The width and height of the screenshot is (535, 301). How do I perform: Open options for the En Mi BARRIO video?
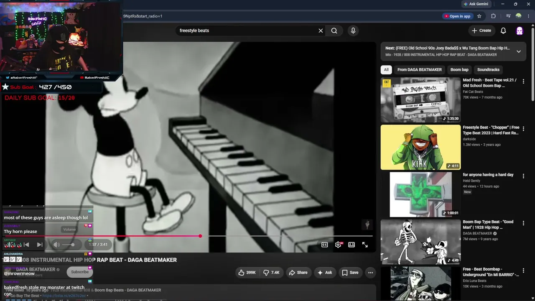click(523, 270)
